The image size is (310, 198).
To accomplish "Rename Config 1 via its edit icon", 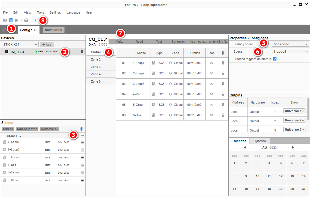I will [36, 30].
